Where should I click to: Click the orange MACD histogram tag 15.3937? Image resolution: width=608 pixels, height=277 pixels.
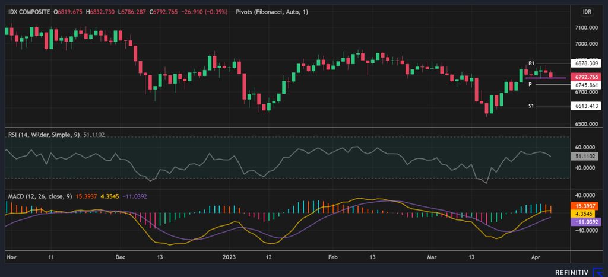coord(586,206)
